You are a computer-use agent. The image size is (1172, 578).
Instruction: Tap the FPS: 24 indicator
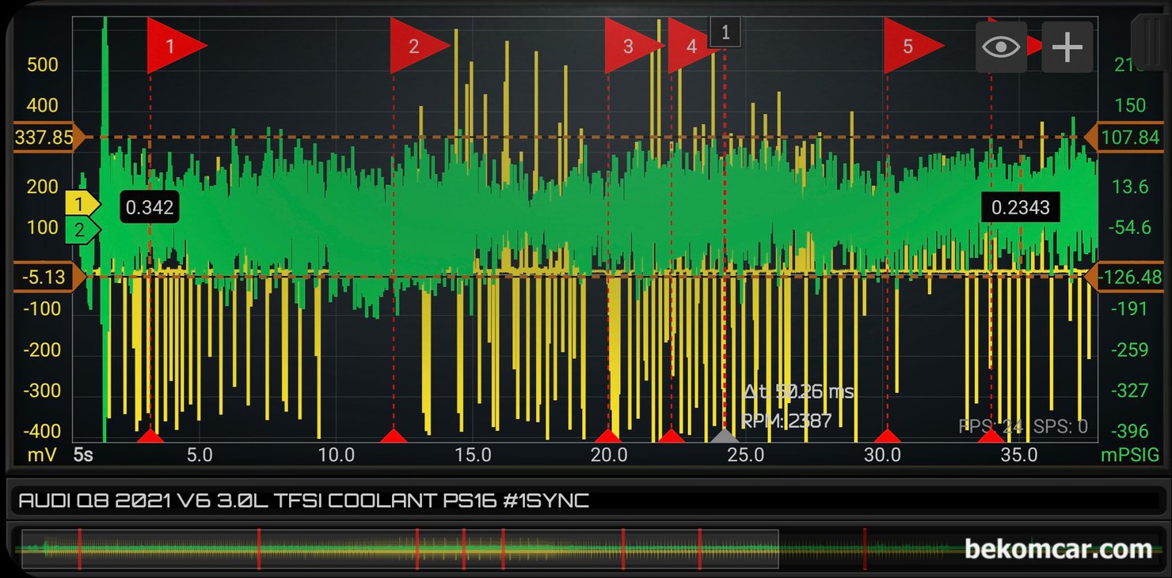click(x=991, y=427)
